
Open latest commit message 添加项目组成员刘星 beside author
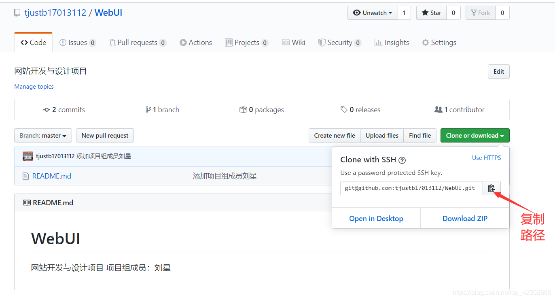pyautogui.click(x=104, y=156)
